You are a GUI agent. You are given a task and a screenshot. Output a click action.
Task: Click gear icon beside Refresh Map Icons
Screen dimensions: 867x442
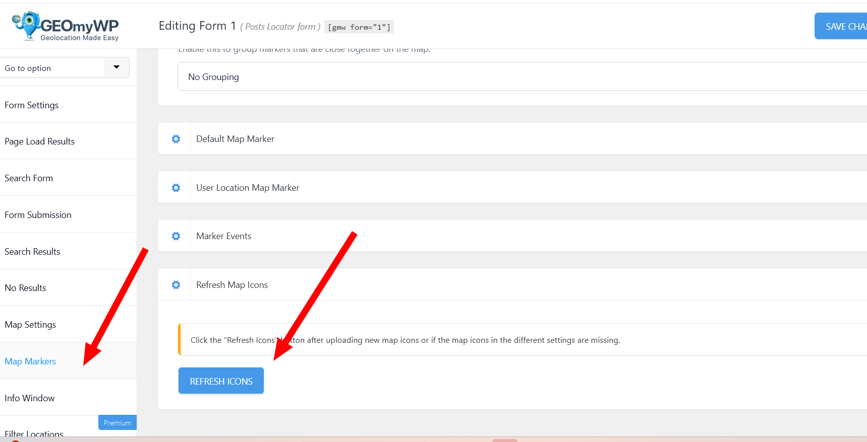tap(176, 285)
